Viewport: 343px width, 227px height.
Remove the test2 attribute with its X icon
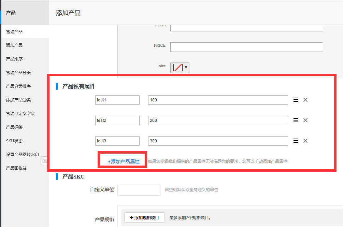point(305,120)
